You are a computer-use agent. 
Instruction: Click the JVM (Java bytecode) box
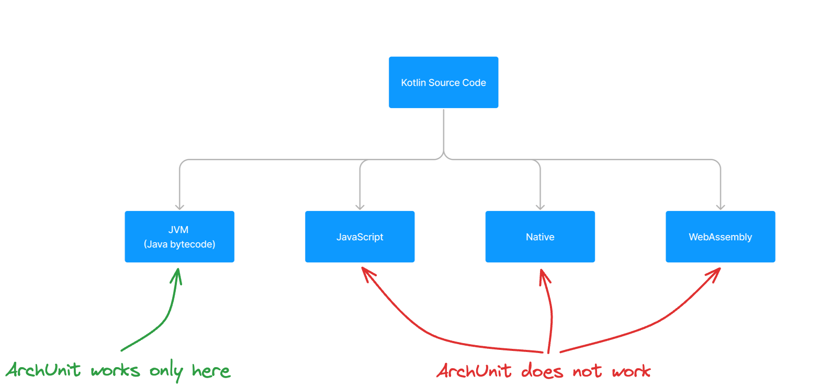(179, 237)
